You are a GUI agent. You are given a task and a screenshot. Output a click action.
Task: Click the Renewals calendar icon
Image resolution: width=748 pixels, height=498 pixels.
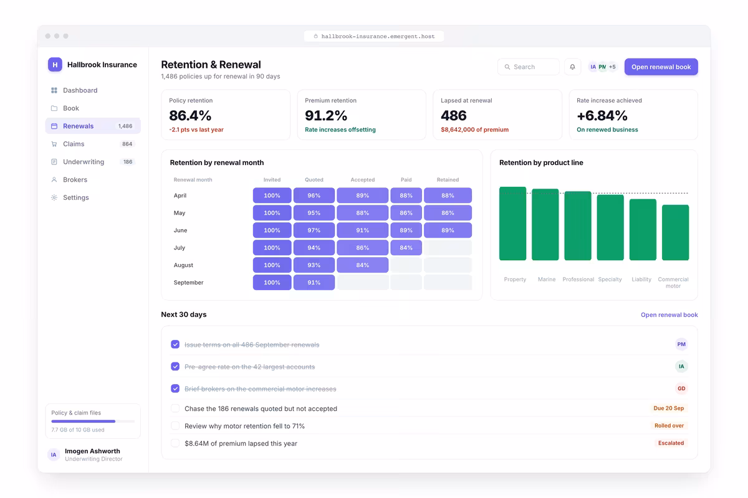coord(54,126)
